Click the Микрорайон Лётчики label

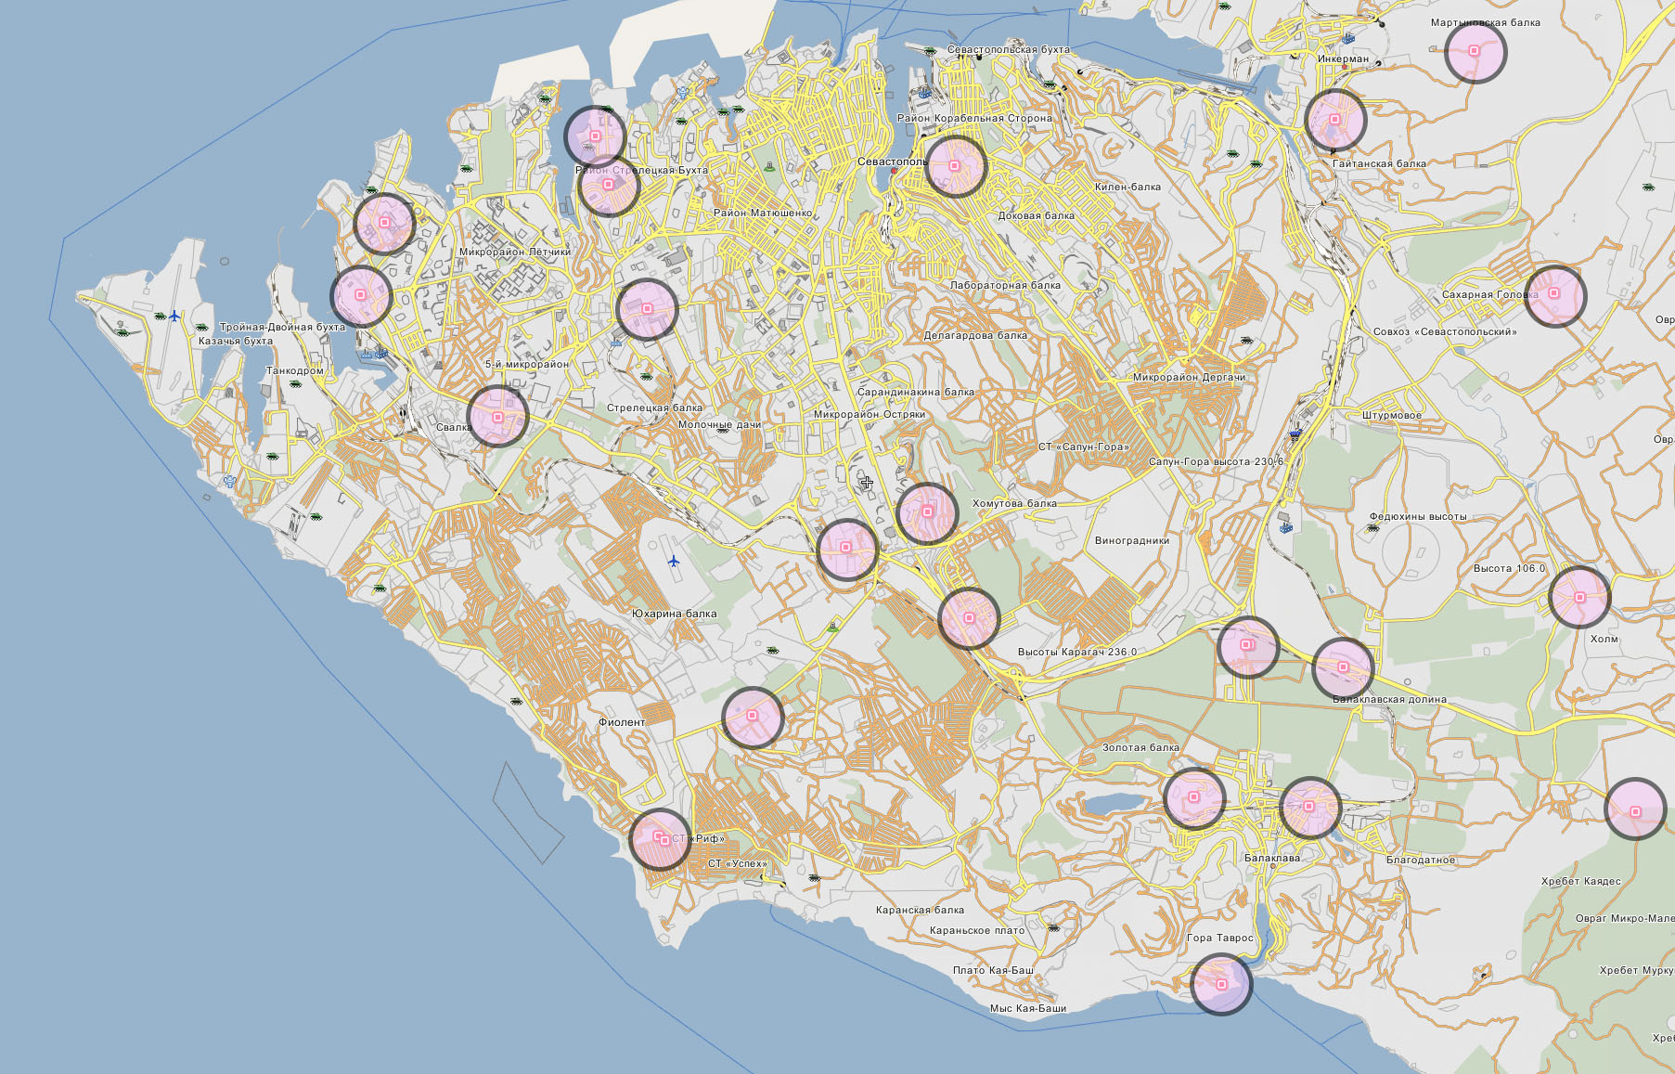coord(515,252)
